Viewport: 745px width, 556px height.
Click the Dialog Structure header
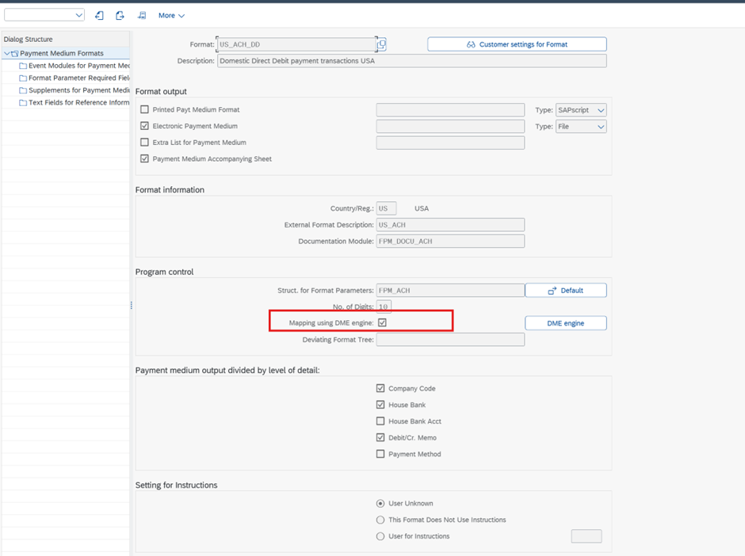click(28, 40)
